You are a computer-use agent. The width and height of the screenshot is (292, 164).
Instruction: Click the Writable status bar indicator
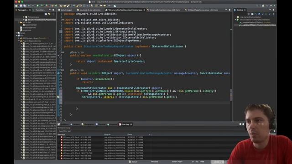[155, 162]
